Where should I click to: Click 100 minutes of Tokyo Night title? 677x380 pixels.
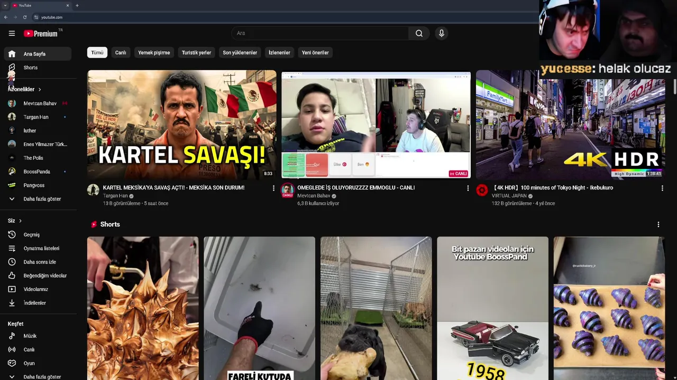[x=552, y=188]
